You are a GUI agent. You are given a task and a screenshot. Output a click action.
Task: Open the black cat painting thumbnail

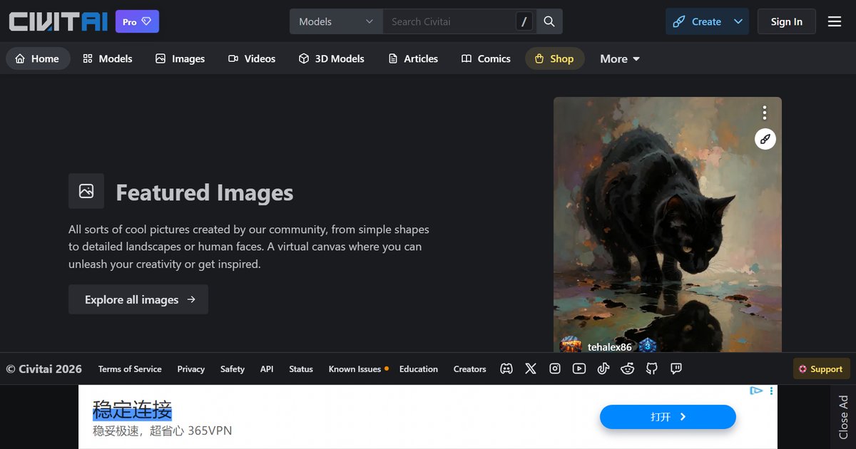click(668, 224)
